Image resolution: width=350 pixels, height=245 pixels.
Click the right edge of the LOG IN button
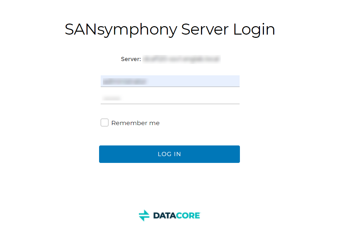click(x=237, y=154)
